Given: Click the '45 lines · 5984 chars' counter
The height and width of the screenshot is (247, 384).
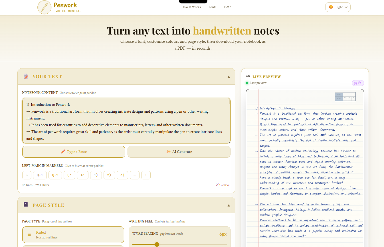Looking at the screenshot, I should tap(35, 185).
